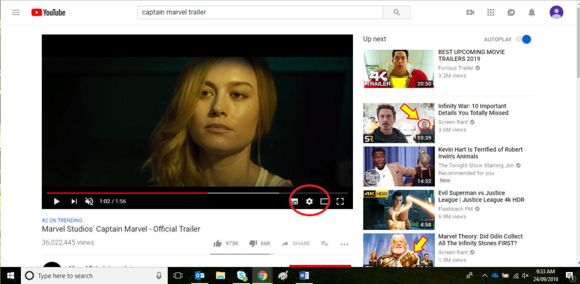The width and height of the screenshot is (580, 284).
Task: Click the taskbar search box
Action: (95, 276)
